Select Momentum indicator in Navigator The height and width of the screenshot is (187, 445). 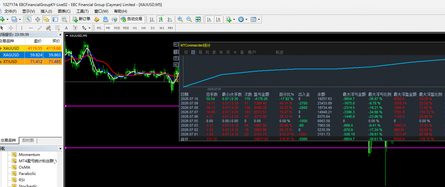[x=29, y=154]
